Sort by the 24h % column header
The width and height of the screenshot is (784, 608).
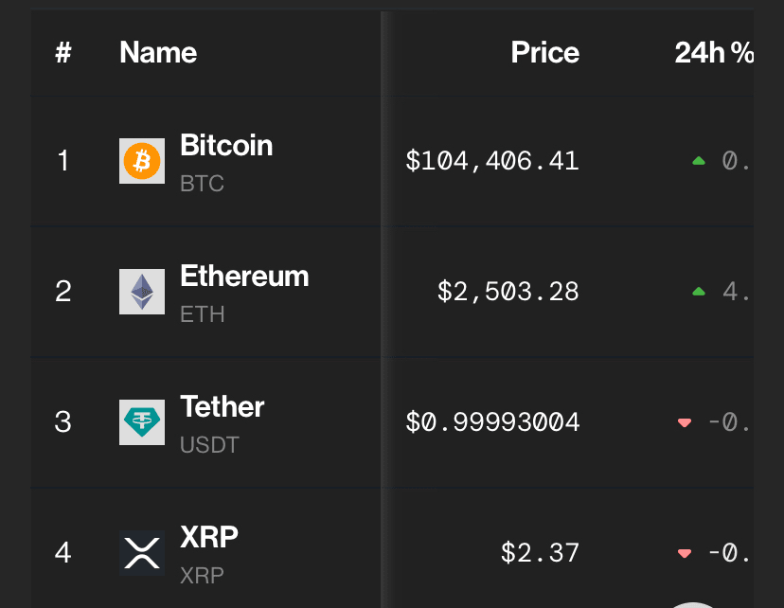click(x=714, y=53)
